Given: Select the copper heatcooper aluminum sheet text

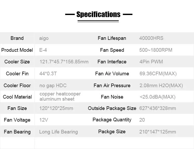Looking at the screenshot, I should [60, 96].
